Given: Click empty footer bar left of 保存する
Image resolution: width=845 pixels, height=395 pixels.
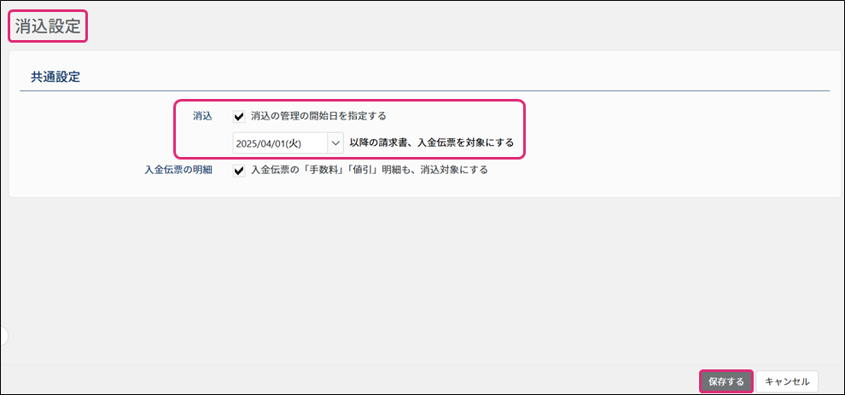Looking at the screenshot, I should click(341, 380).
